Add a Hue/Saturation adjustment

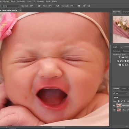tap(118, 61)
